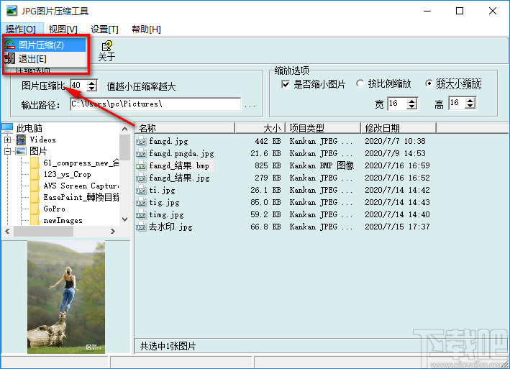Click the JPG icon of 去水印.jpg
This screenshot has height=369, width=510.
click(x=141, y=227)
